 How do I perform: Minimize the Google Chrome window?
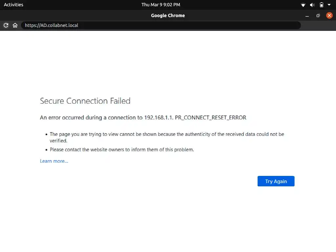point(307,16)
